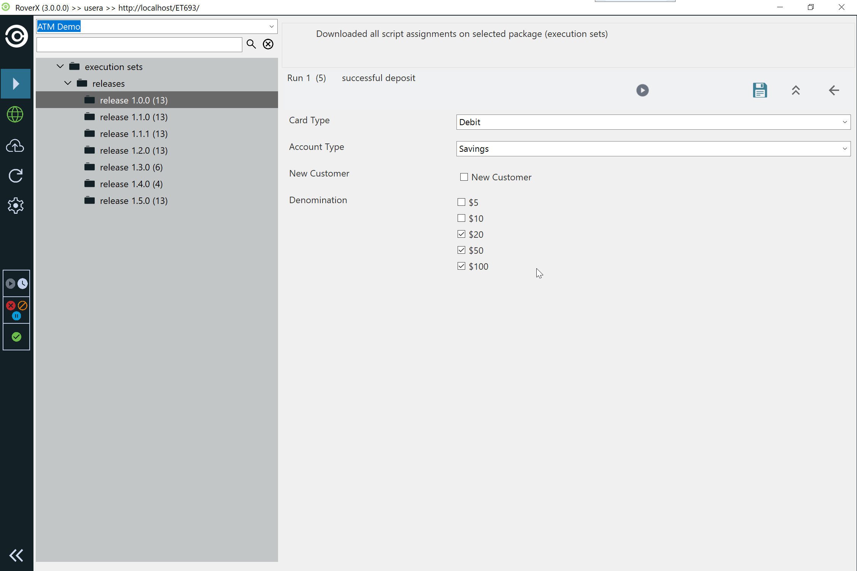Enable the New Customer checkbox

(464, 177)
